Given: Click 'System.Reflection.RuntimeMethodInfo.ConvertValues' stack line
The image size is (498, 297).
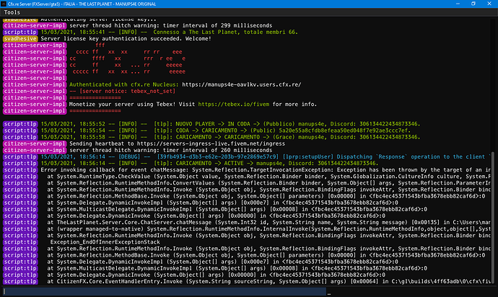Looking at the screenshot, I should point(268,183).
